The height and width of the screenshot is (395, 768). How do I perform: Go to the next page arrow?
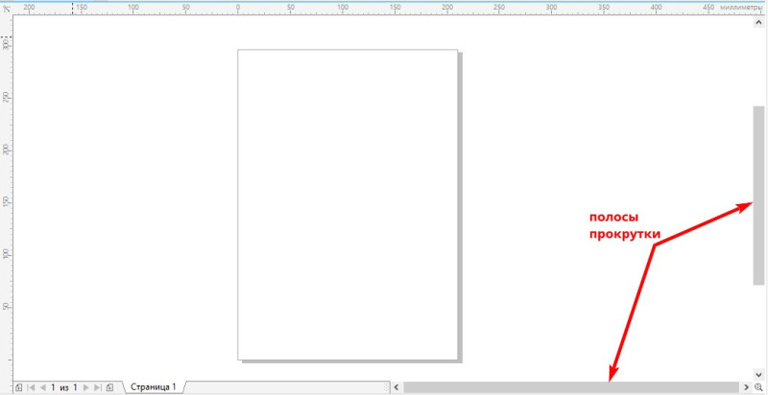(x=86, y=387)
